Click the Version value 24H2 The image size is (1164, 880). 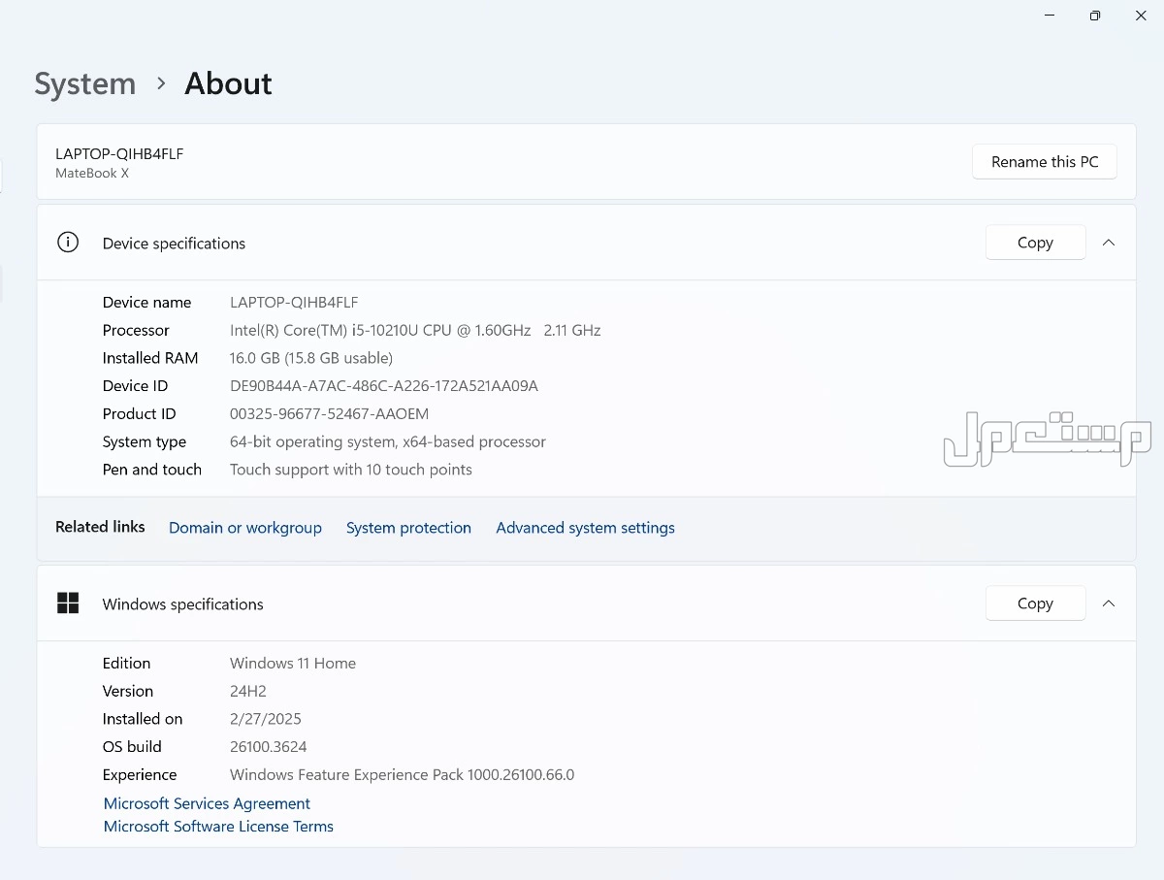click(x=248, y=692)
